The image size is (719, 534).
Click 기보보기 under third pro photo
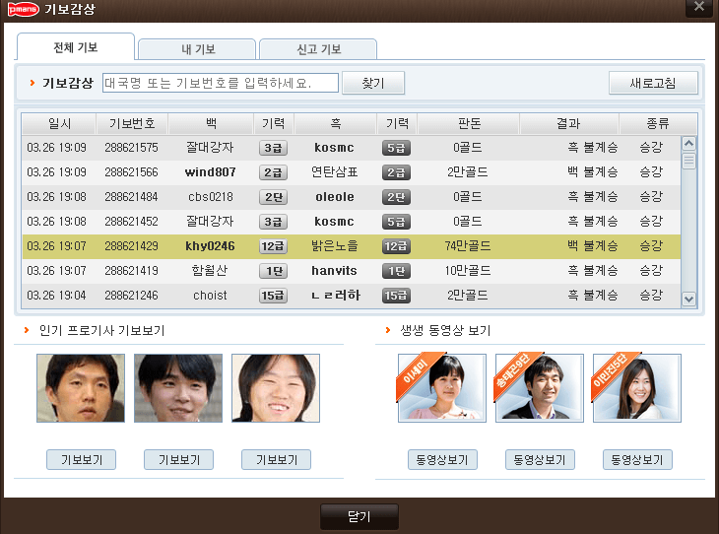coord(276,460)
